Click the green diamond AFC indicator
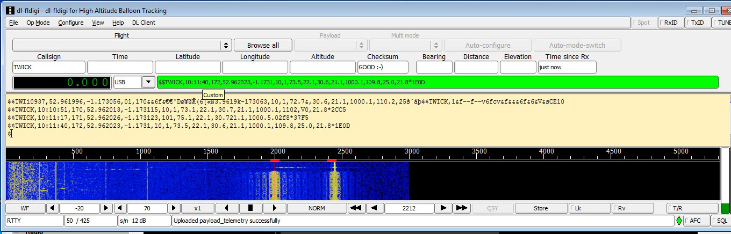Screen dimensions: 731x234 pos(679,221)
